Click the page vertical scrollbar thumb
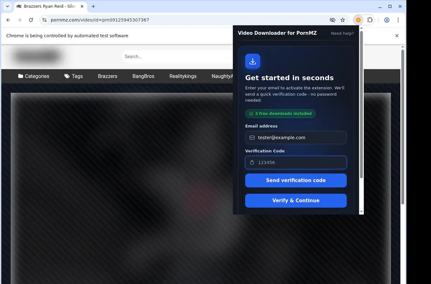431x284 pixels. pos(403,126)
